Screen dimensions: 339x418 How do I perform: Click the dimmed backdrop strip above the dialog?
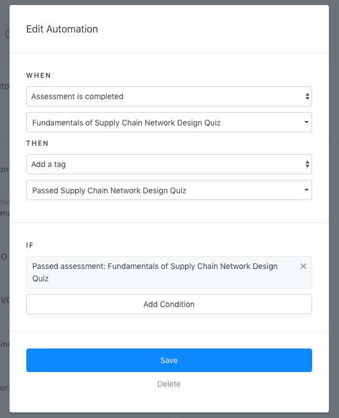168,2
